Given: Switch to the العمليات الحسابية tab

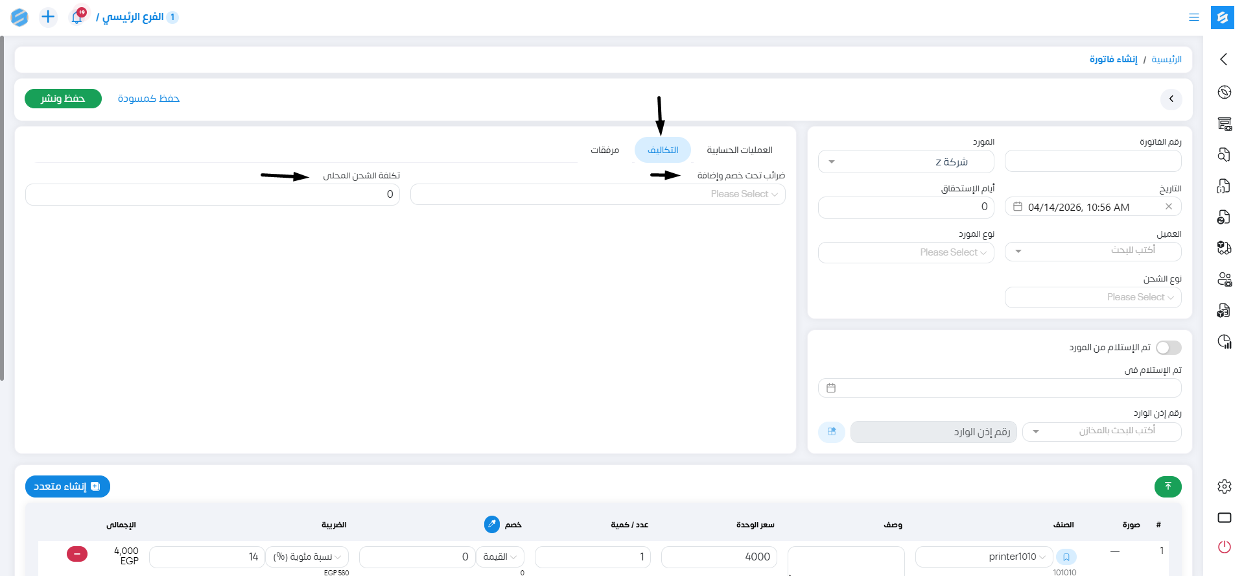Looking at the screenshot, I should (x=740, y=150).
